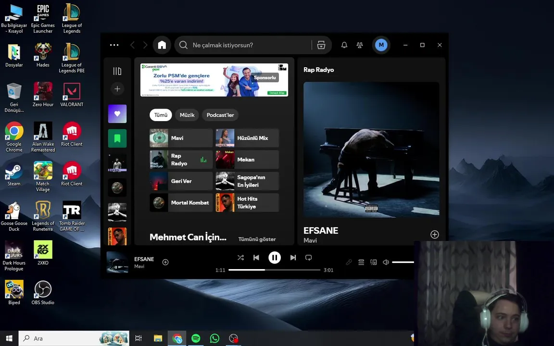Open the Windows Start button
554x346 pixels.
9,338
